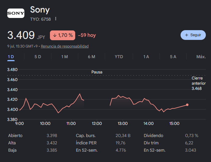Click the Abierto value 3.398
Screen dimensions: 211x162
(x=52, y=136)
